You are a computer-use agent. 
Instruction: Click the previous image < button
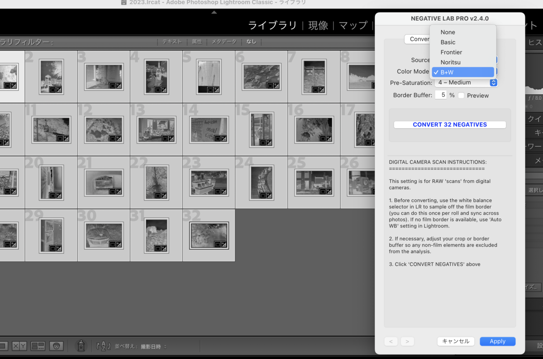391,341
